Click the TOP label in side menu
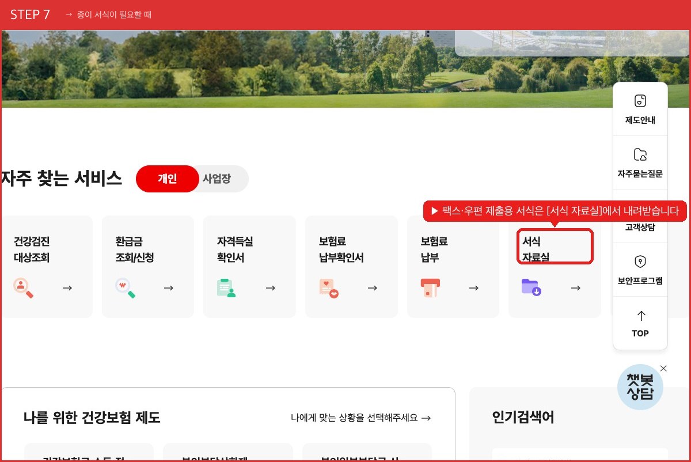The width and height of the screenshot is (691, 462). [x=640, y=334]
